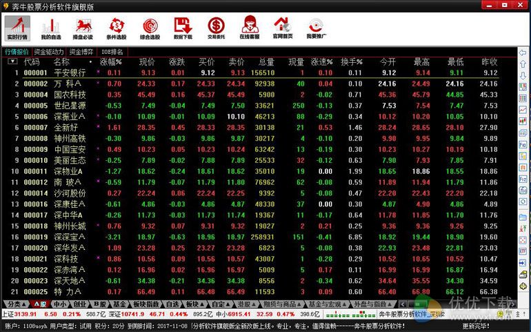This screenshot has width=531, height=332.
Task: Select the B股 bottom tab
Action: tap(100, 304)
